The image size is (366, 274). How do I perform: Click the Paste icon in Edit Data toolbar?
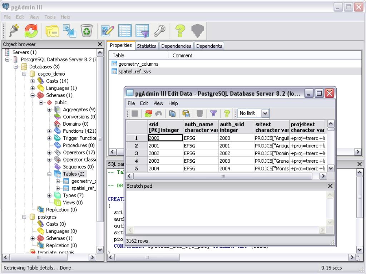(x=186, y=113)
